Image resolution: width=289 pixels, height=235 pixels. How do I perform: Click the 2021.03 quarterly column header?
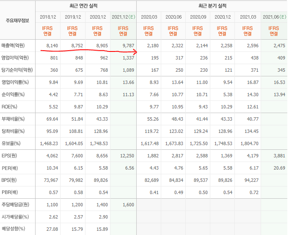point(248,17)
